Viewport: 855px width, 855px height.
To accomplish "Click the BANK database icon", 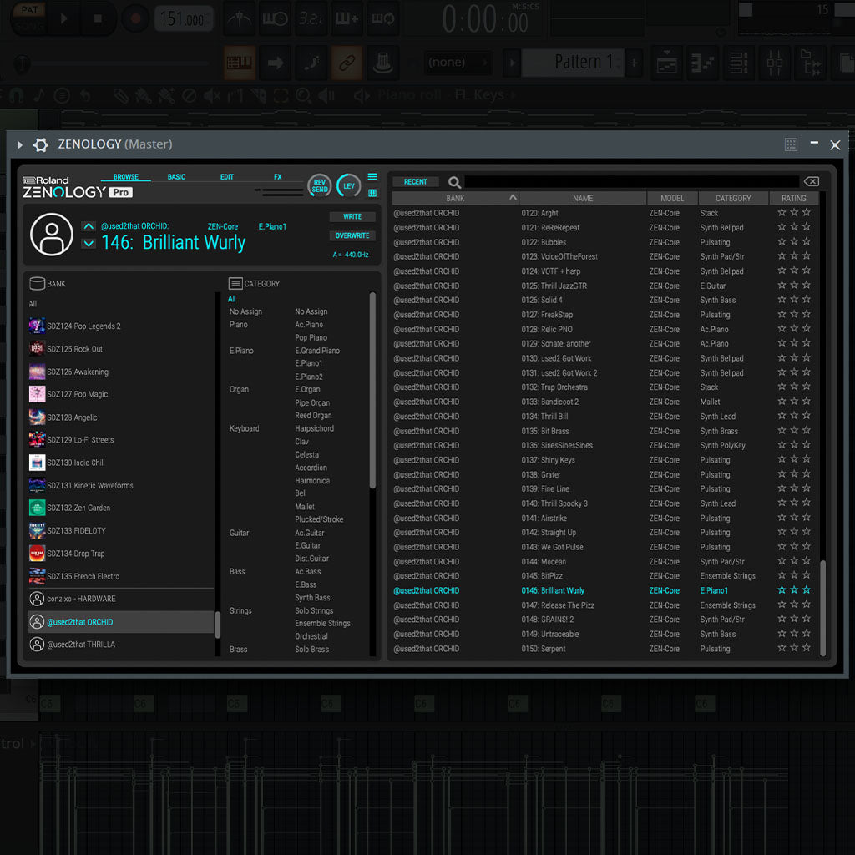I will click(37, 283).
